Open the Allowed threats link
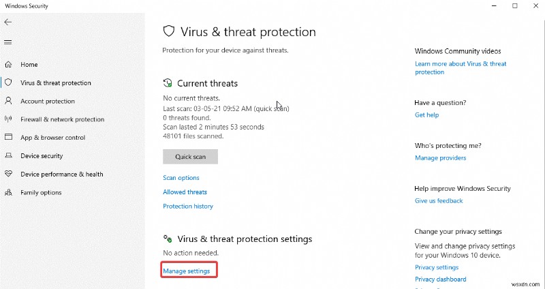The width and height of the screenshot is (545, 289). [185, 192]
